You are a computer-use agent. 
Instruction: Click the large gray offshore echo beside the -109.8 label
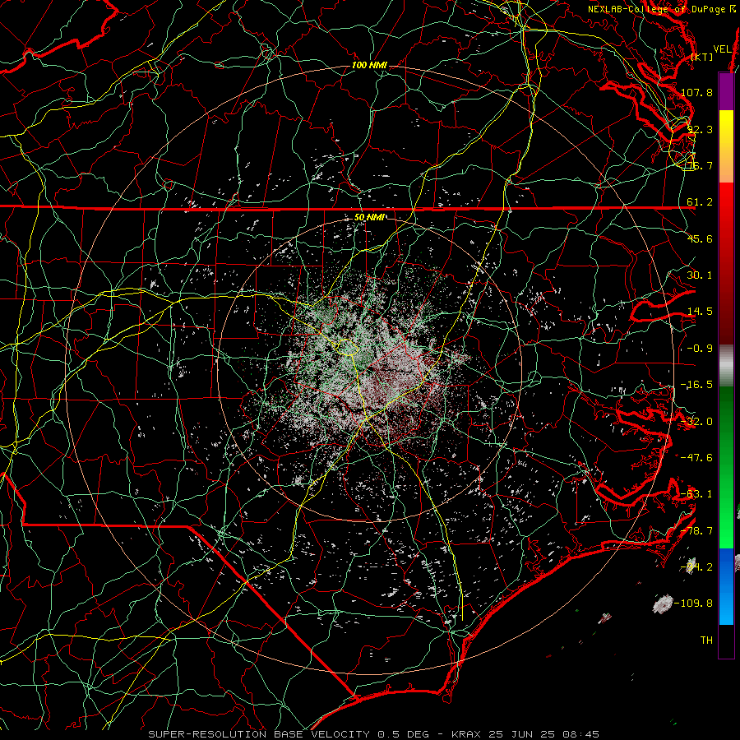point(663,604)
